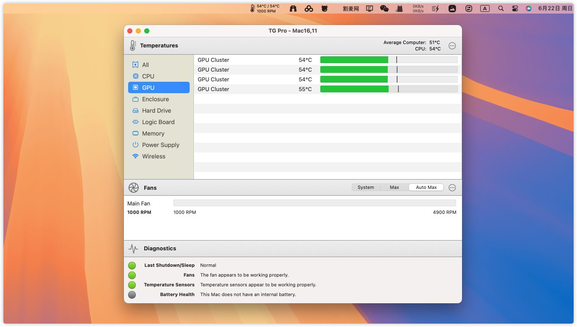Screen dimensions: 577x327
Task: Click the Main Fan speed slider
Action: [x=314, y=203]
